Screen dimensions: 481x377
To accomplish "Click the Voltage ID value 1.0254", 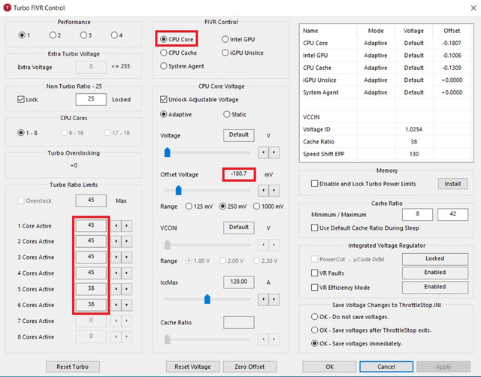I will click(414, 129).
